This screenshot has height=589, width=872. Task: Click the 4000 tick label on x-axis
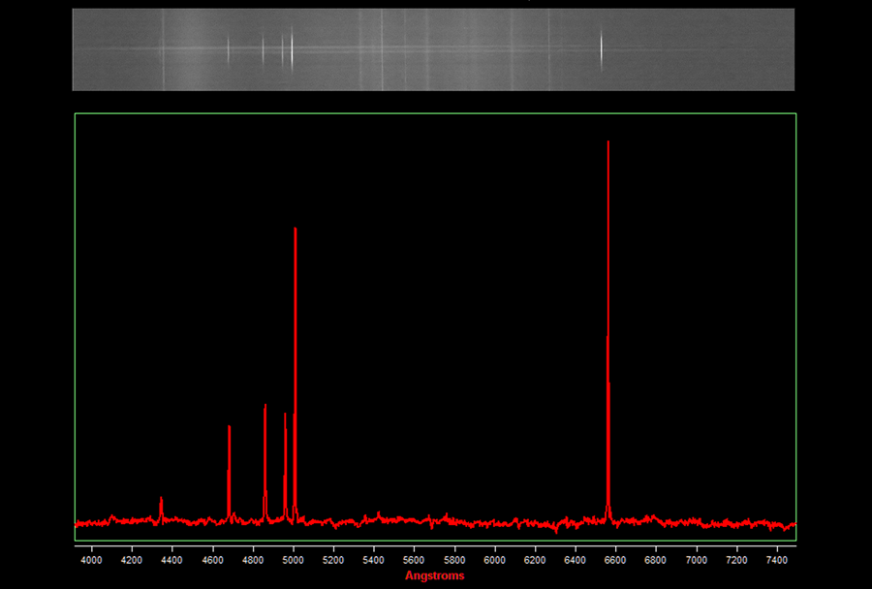coord(91,560)
